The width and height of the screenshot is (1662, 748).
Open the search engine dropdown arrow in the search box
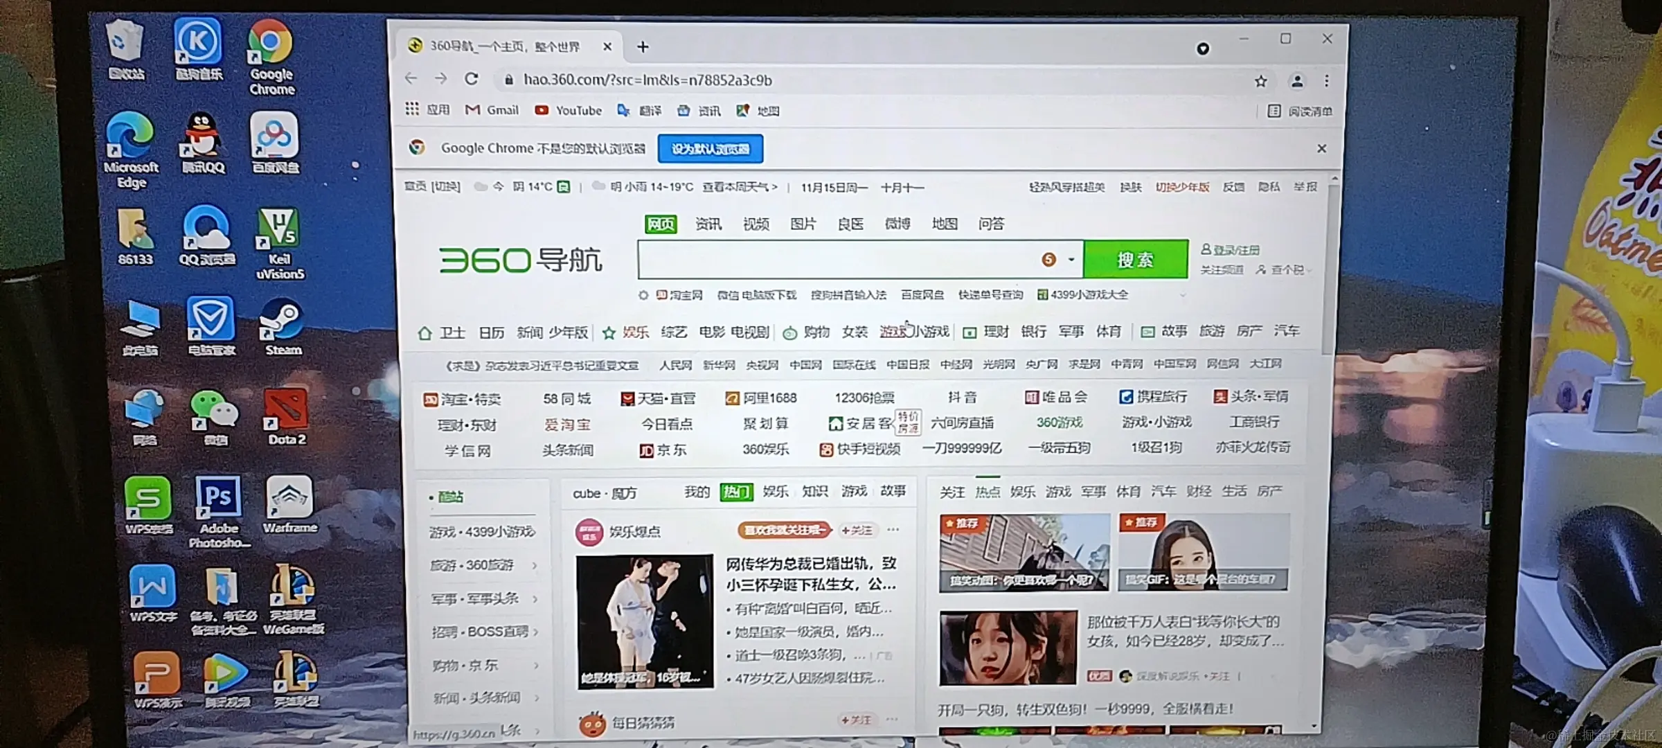pos(1071,260)
